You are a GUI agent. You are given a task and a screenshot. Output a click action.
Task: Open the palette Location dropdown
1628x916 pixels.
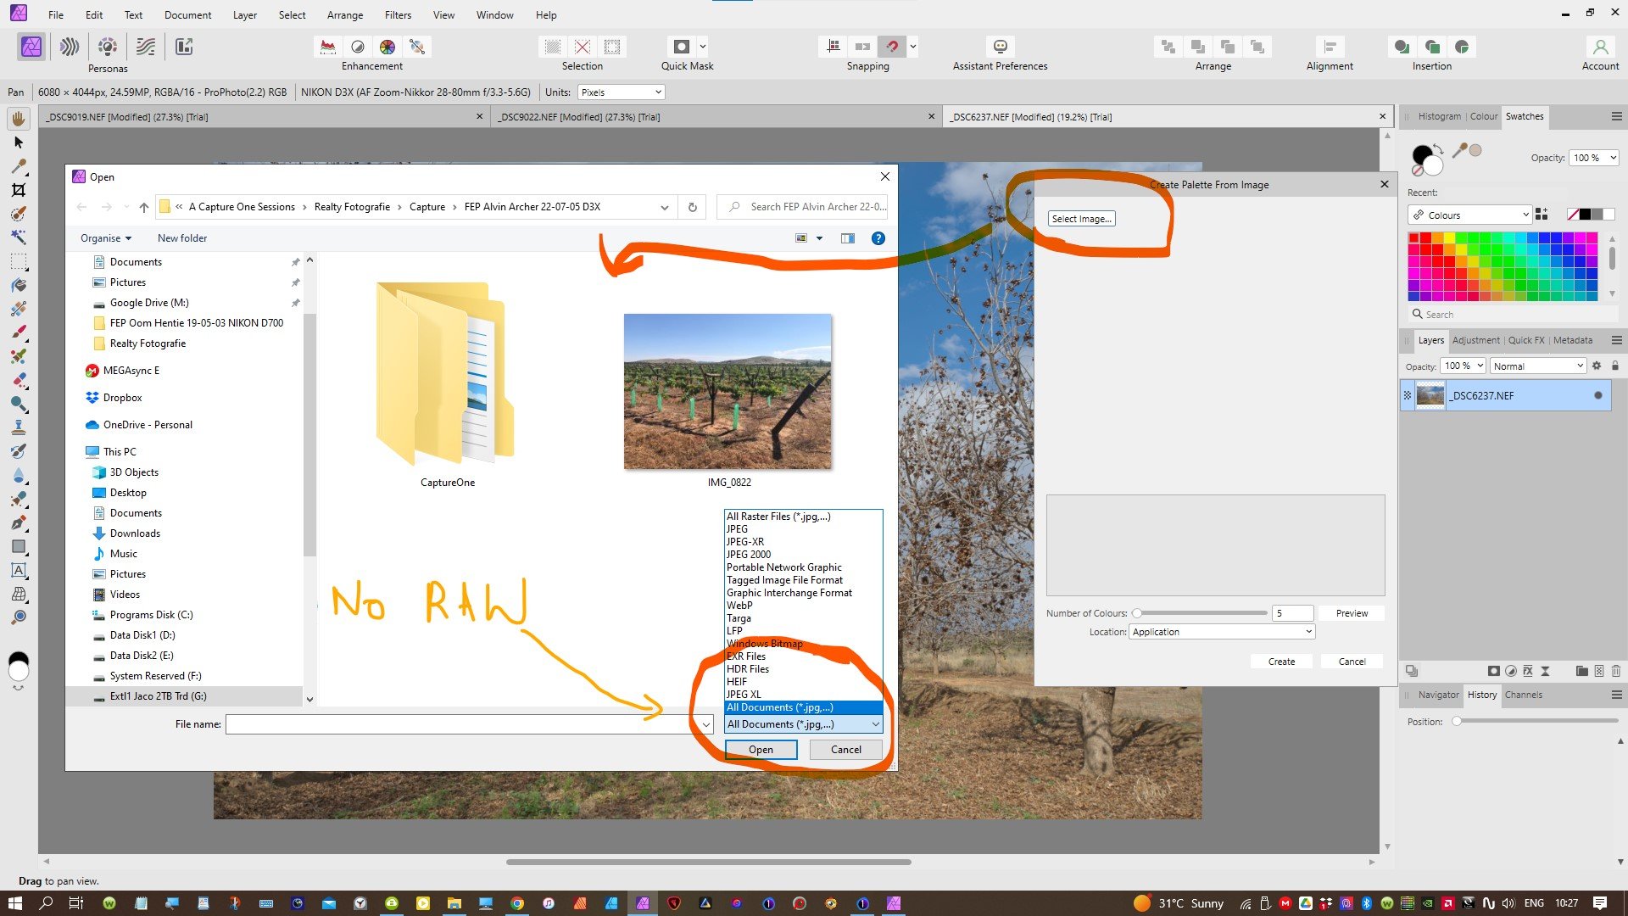point(1222,632)
